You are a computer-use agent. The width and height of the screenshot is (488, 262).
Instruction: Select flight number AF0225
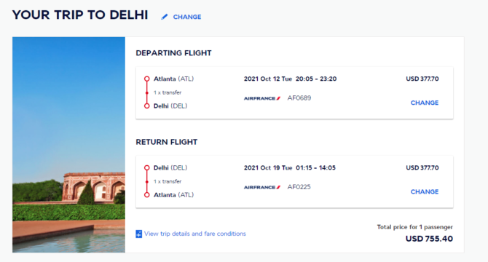[x=299, y=187]
